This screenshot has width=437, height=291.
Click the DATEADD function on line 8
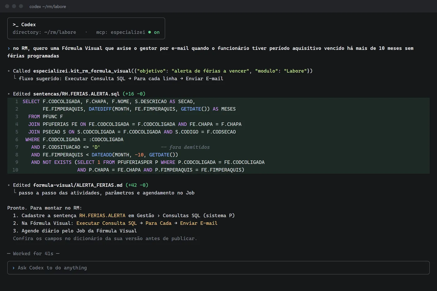tap(102, 155)
